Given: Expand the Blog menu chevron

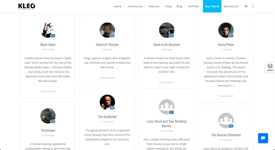Looking at the screenshot, I should (184, 6).
